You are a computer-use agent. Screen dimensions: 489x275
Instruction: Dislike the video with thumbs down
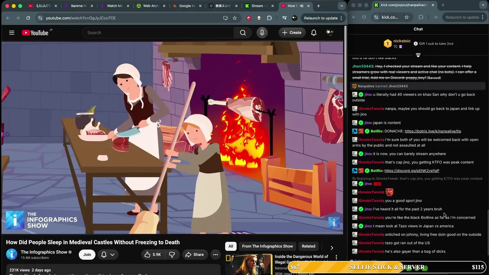click(x=172, y=255)
